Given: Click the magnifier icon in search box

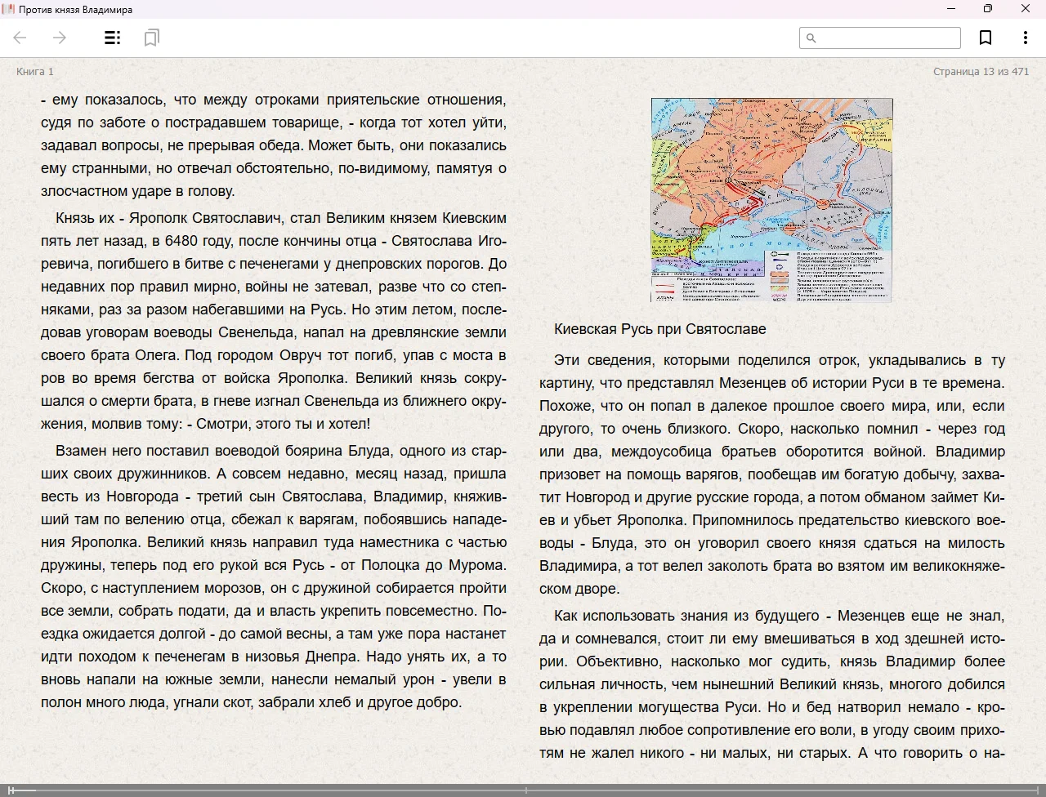Looking at the screenshot, I should click(x=811, y=38).
